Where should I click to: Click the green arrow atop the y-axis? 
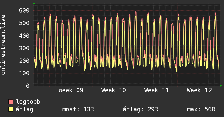34,3
